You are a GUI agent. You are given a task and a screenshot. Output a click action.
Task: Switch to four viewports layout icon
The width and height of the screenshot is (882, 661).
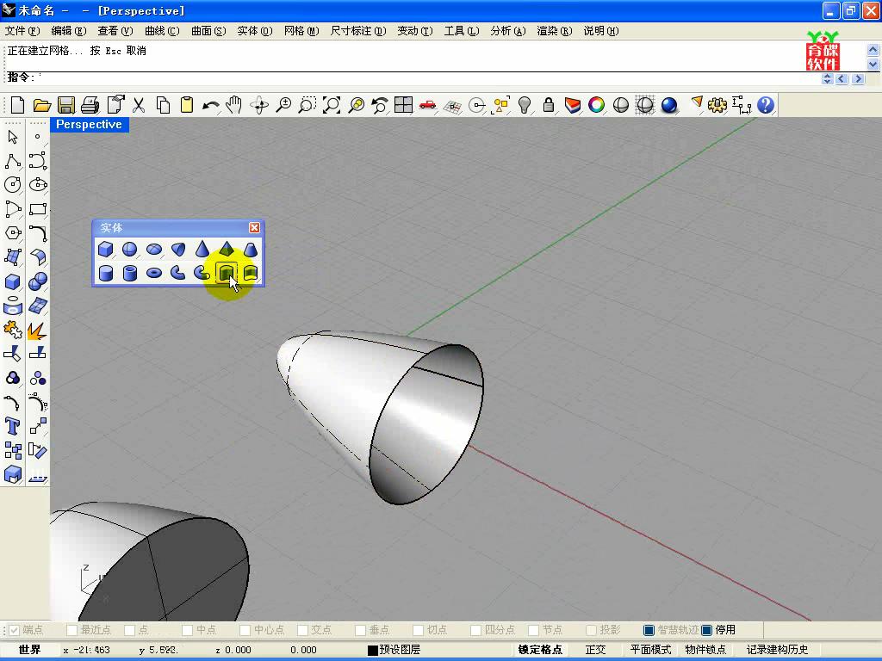tap(403, 105)
